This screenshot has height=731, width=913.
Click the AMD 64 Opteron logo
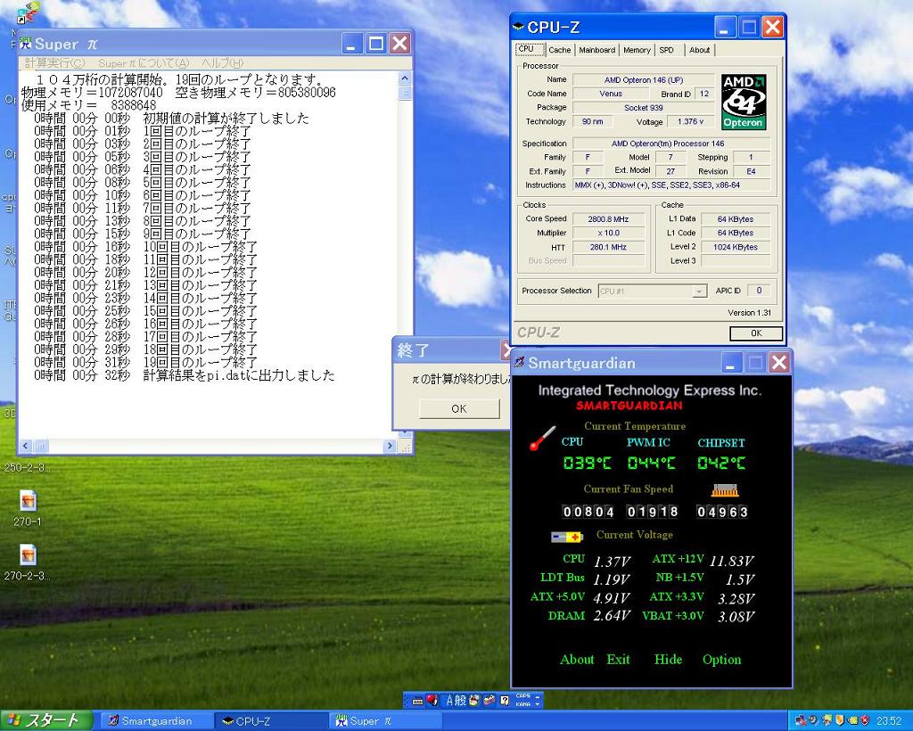744,102
